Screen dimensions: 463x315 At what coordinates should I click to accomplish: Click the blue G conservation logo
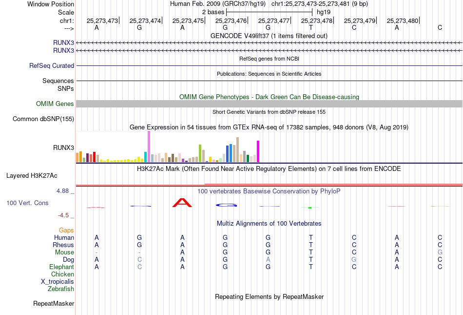coord(226,205)
